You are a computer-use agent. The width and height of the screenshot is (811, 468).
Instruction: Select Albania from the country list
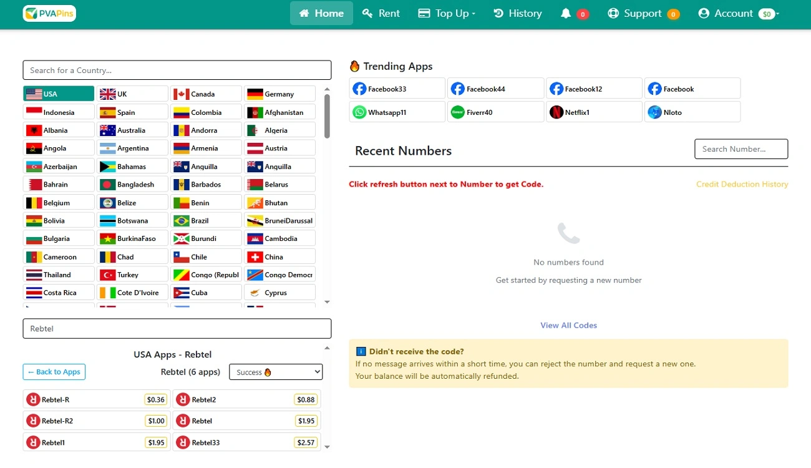pos(59,130)
